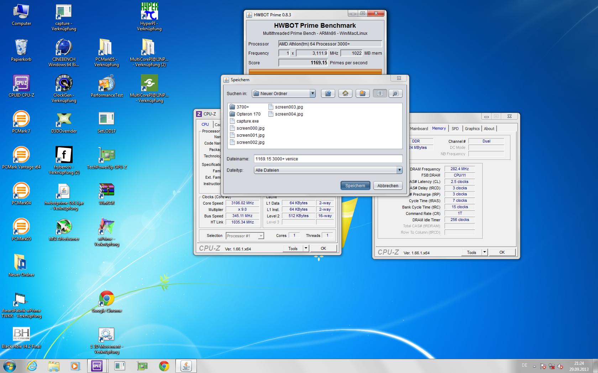The image size is (598, 373).
Task: Click the Dateiname input field
Action: [x=328, y=159]
